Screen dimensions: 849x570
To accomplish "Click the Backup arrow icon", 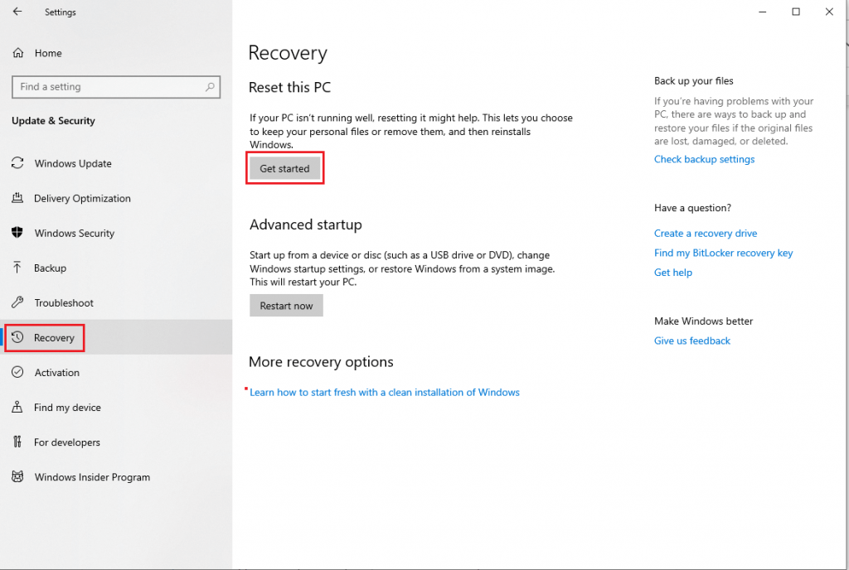I will 17,267.
